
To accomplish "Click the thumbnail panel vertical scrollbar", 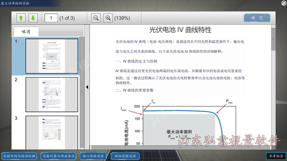I will [x=82, y=92].
